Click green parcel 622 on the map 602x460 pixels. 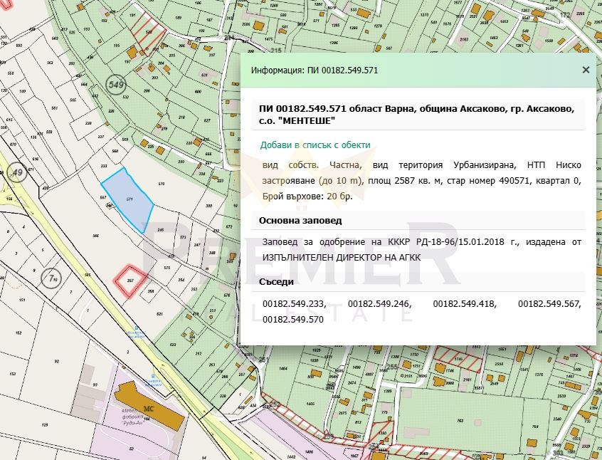pyautogui.click(x=173, y=344)
